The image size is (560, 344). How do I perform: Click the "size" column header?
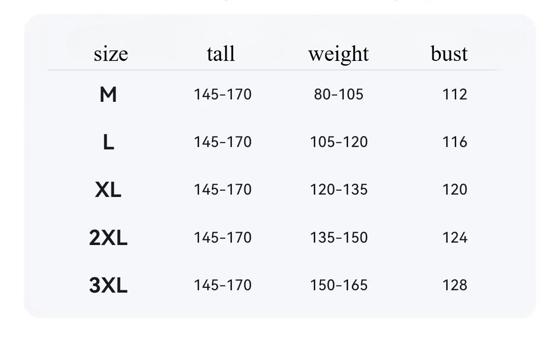110,54
